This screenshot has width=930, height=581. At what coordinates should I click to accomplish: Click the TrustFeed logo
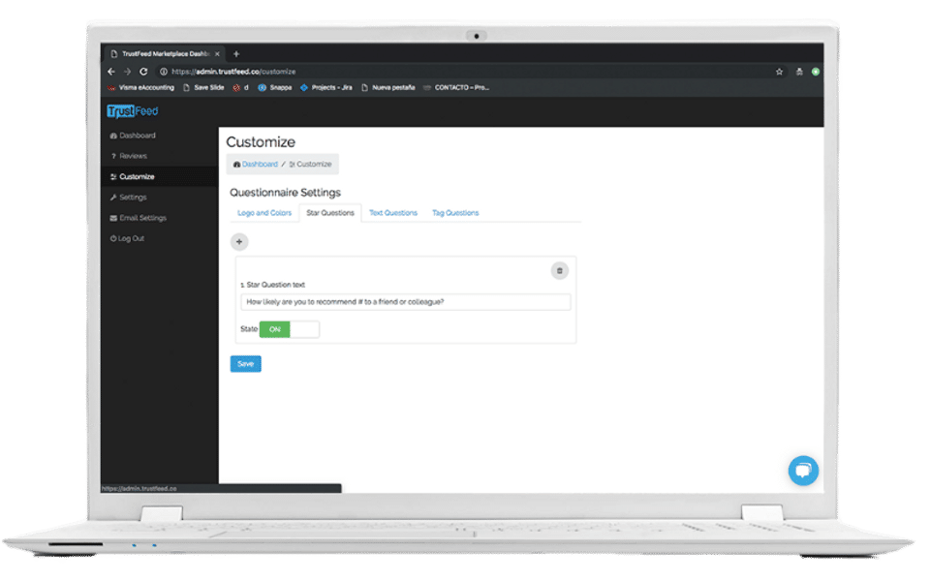pyautogui.click(x=133, y=110)
